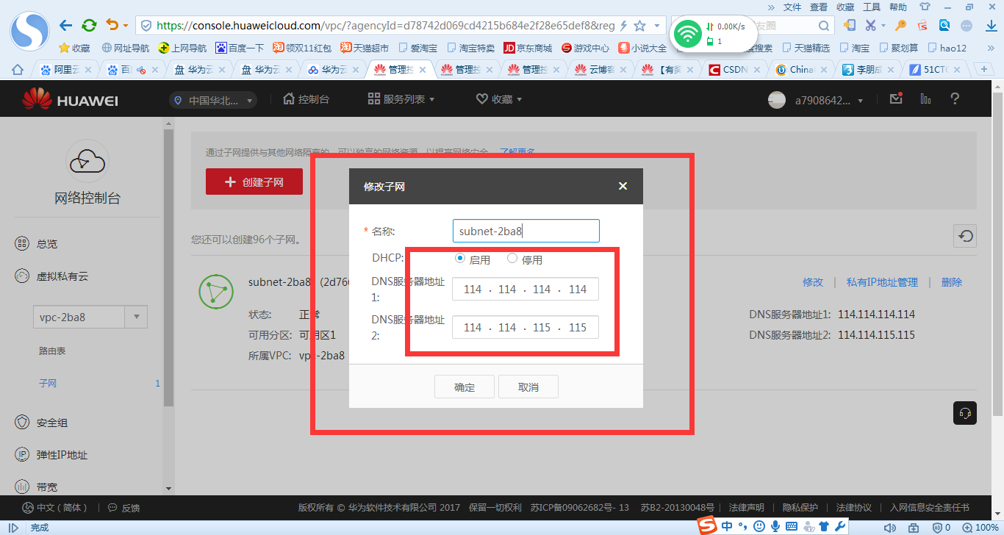
Task: Refresh the subnet list with the circular arrow
Action: click(965, 236)
